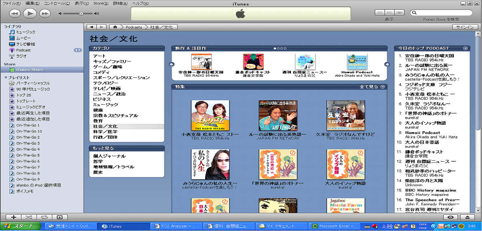Viewport: 482px width, 231px height.
Task: Open the パーティーシャッフル playlist
Action: [x=30, y=83]
